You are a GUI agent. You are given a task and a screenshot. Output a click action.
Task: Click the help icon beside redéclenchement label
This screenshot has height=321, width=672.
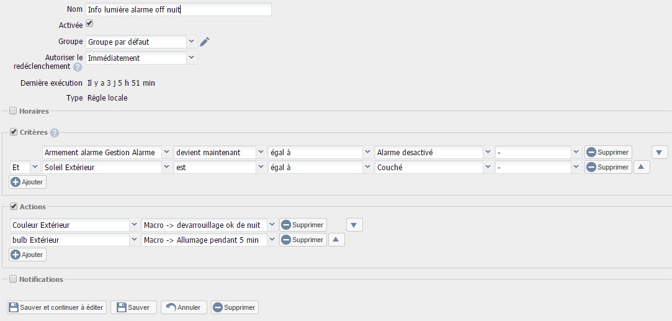[x=78, y=67]
